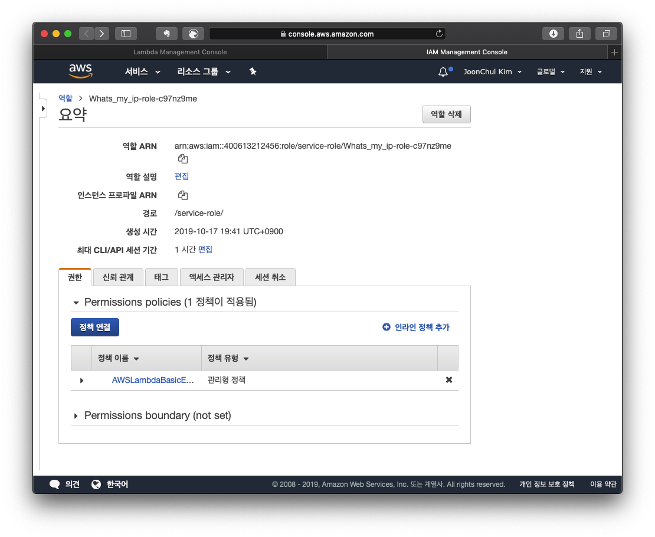Click 의견 feedback in footer

pyautogui.click(x=72, y=484)
